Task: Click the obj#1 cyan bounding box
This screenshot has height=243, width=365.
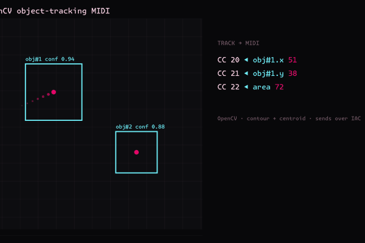Action: coord(54,92)
